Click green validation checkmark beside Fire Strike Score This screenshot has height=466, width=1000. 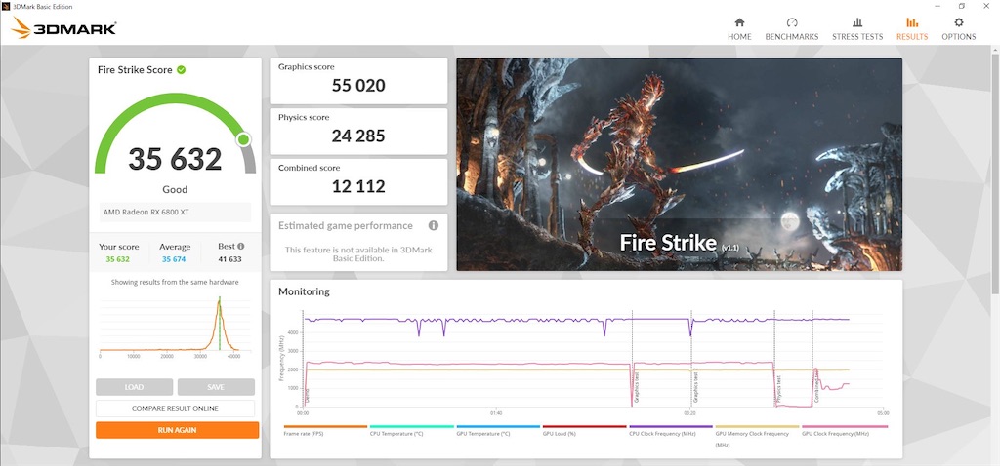(181, 69)
